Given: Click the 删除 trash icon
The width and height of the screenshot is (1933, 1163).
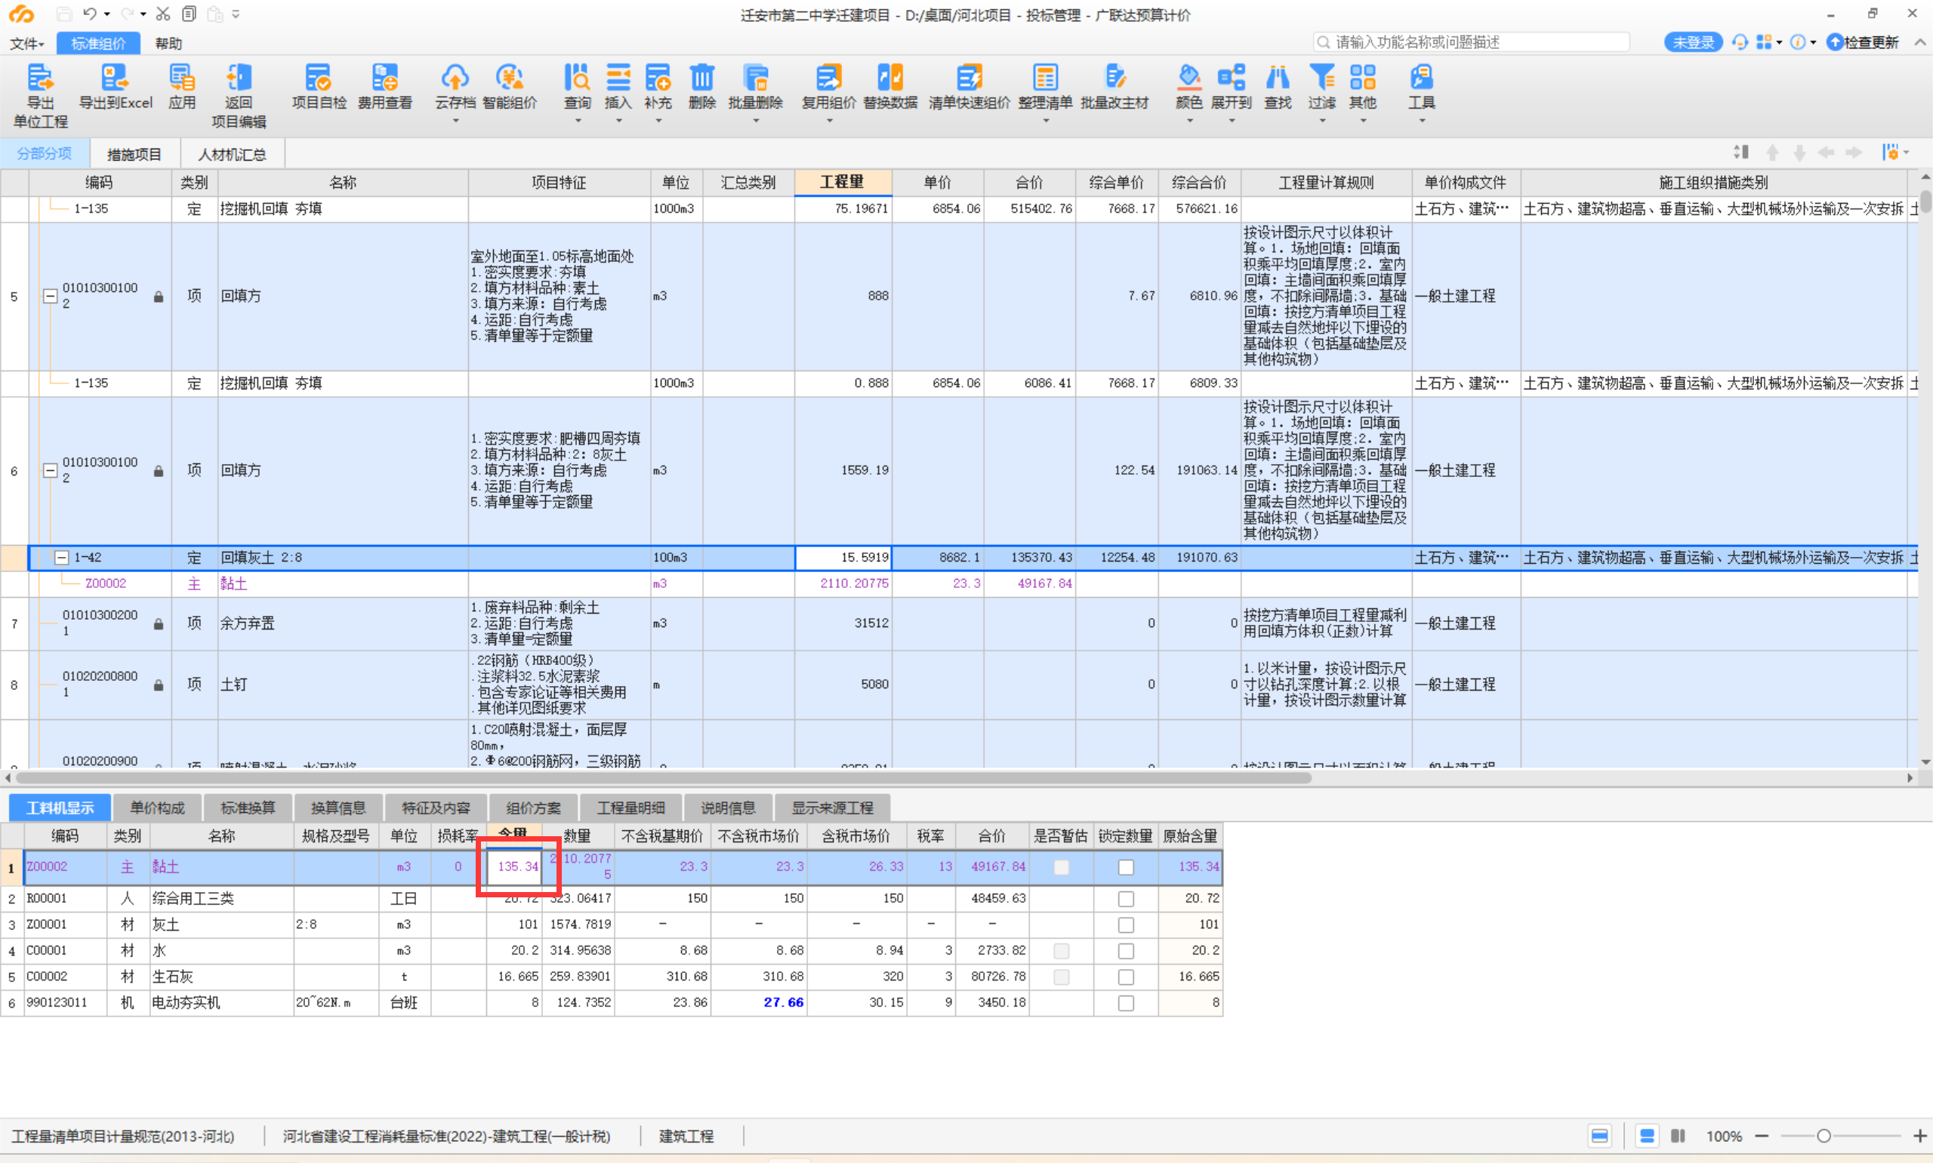Looking at the screenshot, I should click(x=701, y=78).
